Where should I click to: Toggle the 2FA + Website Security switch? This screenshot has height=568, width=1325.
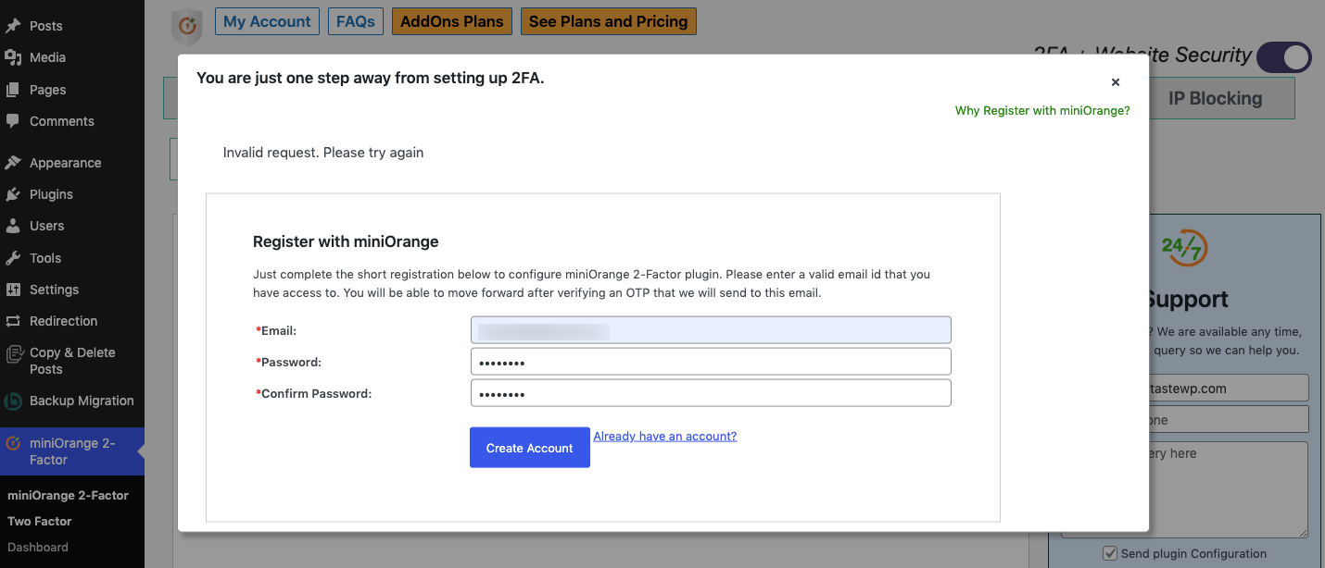click(x=1283, y=56)
